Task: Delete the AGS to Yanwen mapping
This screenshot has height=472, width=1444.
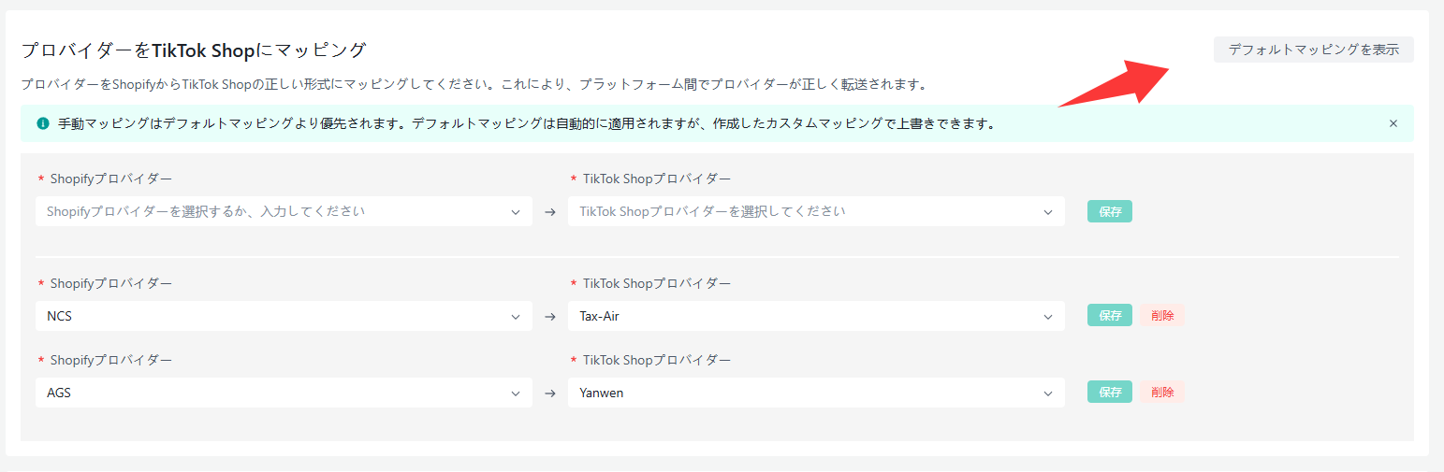Action: (1162, 393)
